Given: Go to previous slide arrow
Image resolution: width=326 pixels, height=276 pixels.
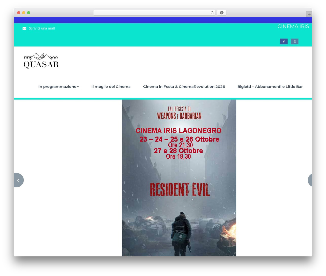Looking at the screenshot, I should pyautogui.click(x=19, y=180).
